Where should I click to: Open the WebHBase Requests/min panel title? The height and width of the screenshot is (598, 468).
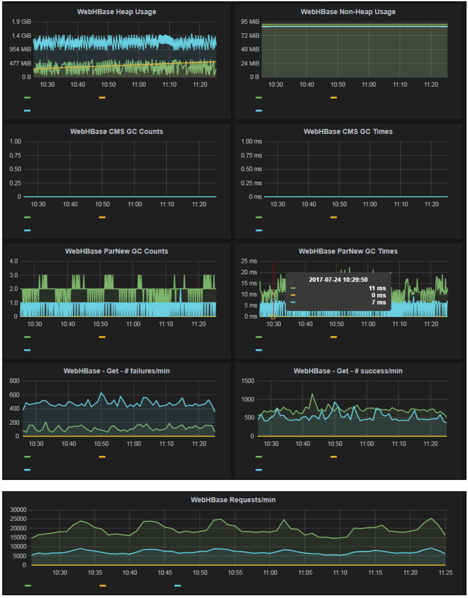coord(233,500)
